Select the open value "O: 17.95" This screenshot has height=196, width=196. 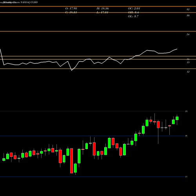71,9
